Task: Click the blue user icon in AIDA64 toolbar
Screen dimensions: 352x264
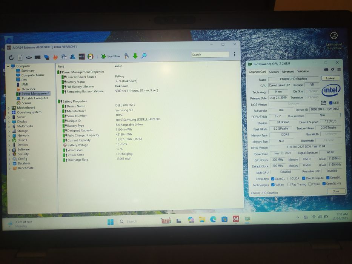Action: (x=73, y=57)
